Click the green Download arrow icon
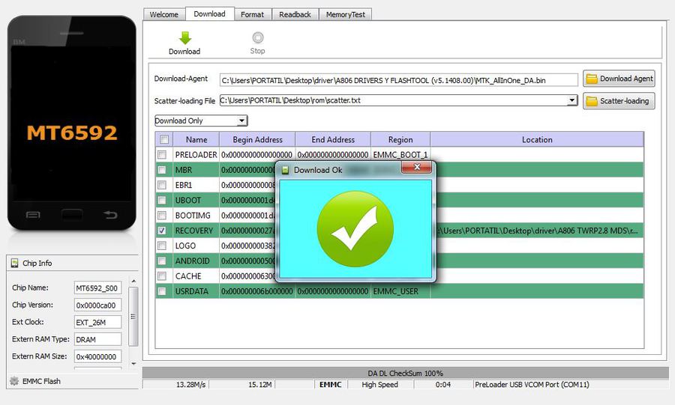The height and width of the screenshot is (405, 675). click(x=185, y=37)
